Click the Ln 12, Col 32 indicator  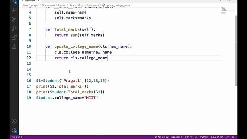pos(161,137)
